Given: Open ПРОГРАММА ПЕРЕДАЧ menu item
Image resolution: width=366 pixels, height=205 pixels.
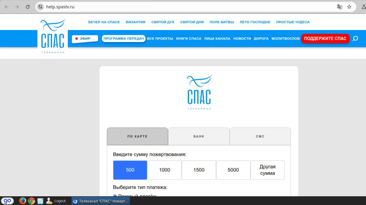Looking at the screenshot, I should pos(124,38).
